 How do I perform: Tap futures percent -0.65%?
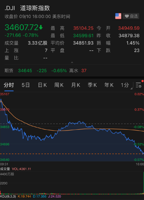(59, 71)
